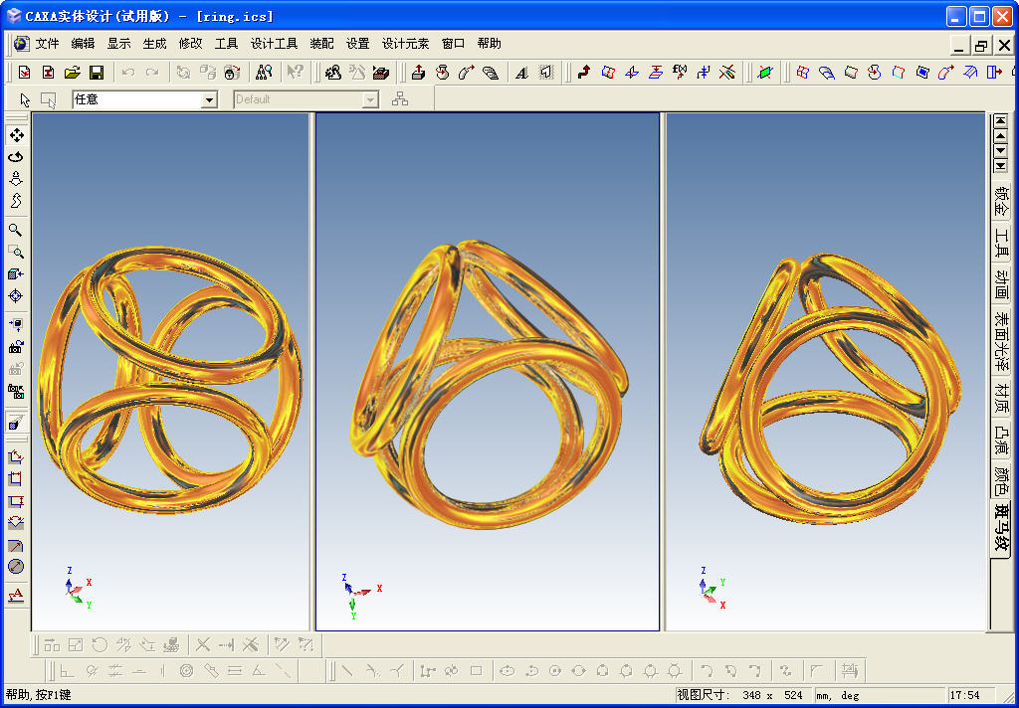Viewport: 1019px width, 708px height.
Task: Click the right viewport showing the ring
Action: click(x=826, y=372)
